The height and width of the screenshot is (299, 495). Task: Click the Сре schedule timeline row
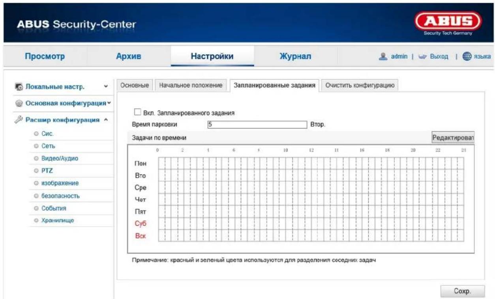tap(311, 188)
